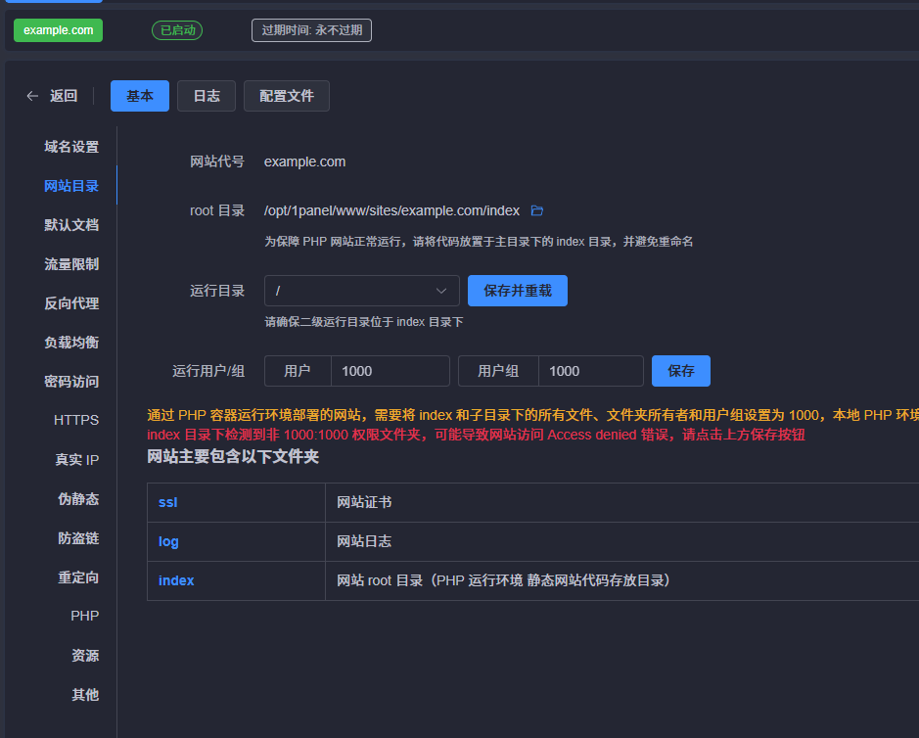Click the 用户组 input field

tap(589, 371)
